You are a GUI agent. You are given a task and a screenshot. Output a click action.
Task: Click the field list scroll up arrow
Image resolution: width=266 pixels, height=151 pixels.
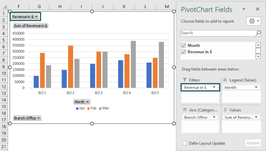[258, 45]
